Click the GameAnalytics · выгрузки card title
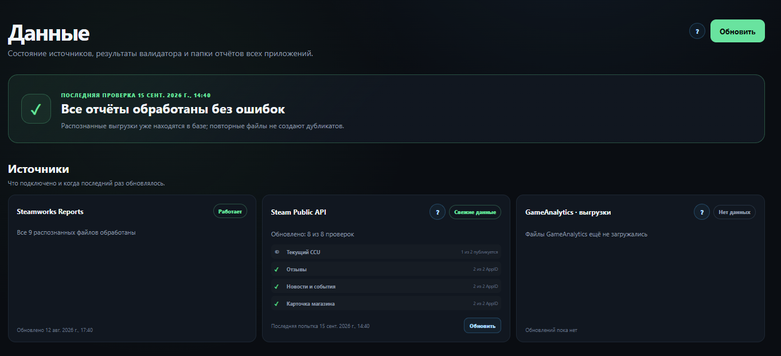781x356 pixels. point(568,212)
